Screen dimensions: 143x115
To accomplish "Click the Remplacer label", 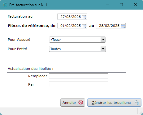I will [38, 76].
